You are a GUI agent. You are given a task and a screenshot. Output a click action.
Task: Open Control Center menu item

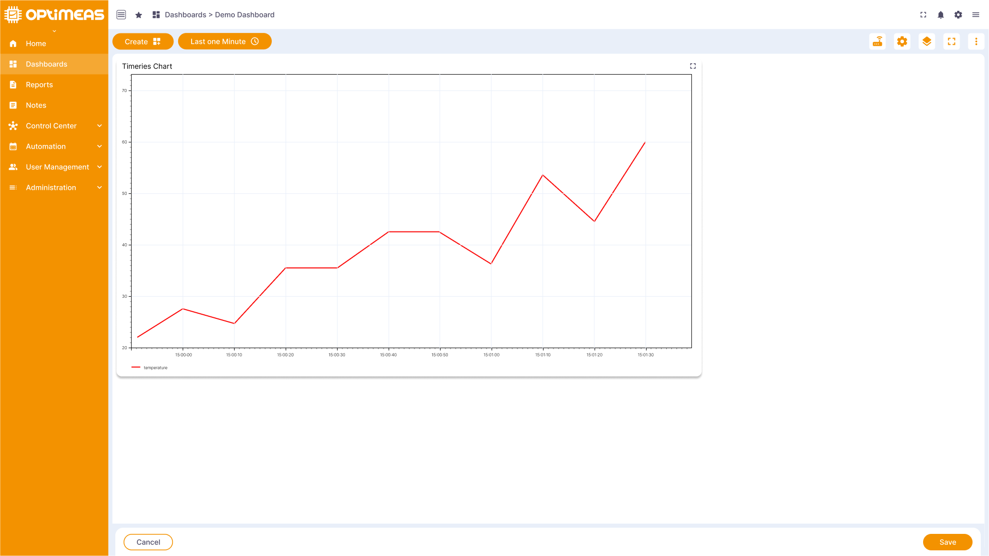pyautogui.click(x=54, y=126)
